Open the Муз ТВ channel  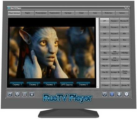point(124,27)
